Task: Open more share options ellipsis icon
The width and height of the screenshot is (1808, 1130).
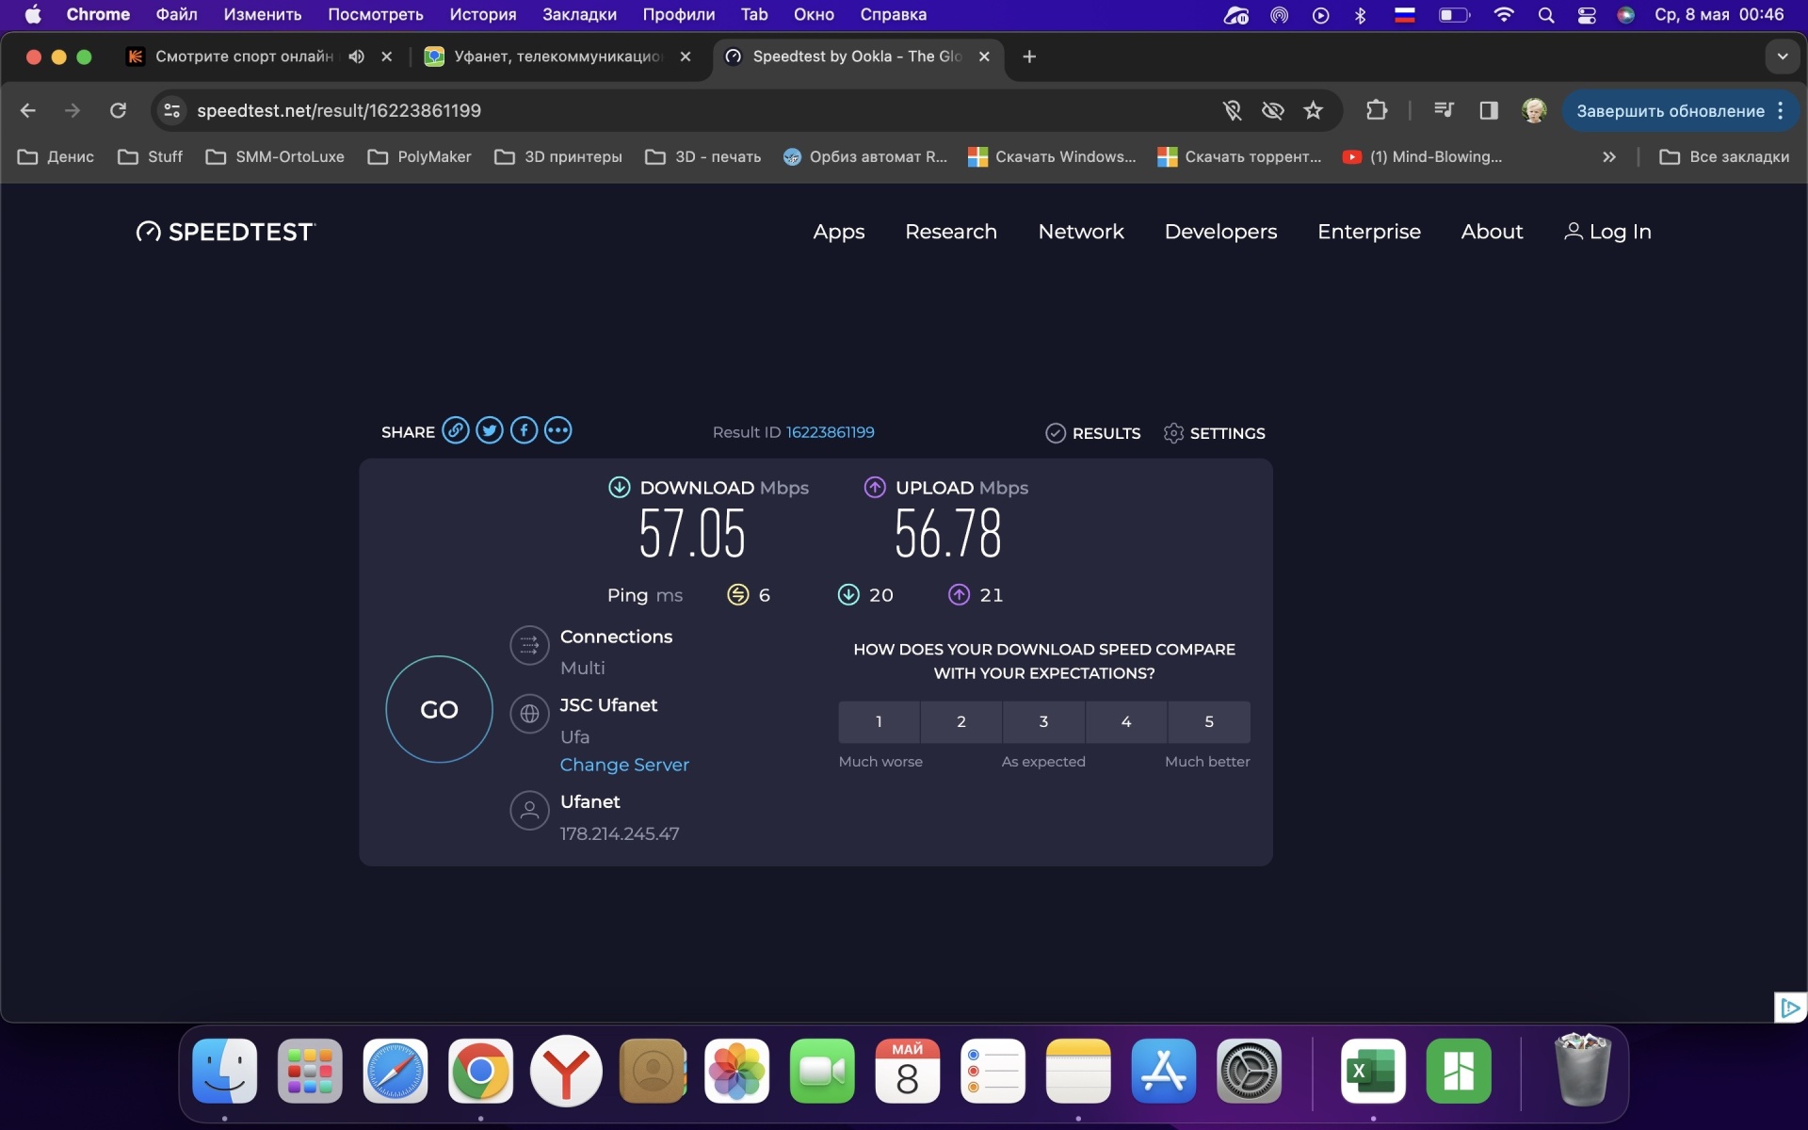Action: tap(558, 430)
